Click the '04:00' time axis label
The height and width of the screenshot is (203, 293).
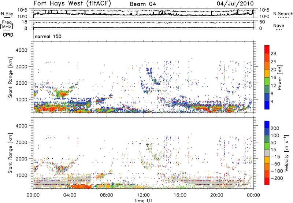click(70, 195)
